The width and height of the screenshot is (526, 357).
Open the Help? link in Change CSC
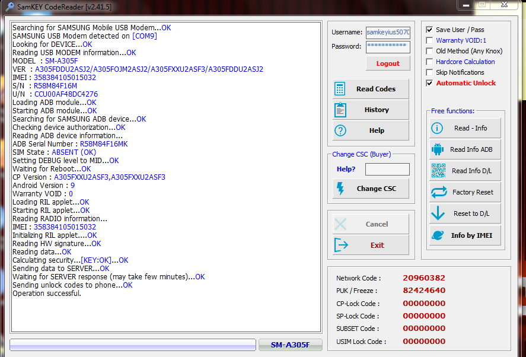(346, 169)
